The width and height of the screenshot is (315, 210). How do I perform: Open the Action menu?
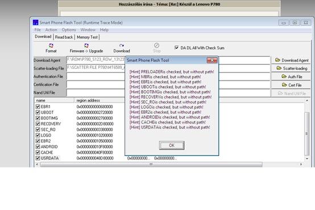point(51,30)
